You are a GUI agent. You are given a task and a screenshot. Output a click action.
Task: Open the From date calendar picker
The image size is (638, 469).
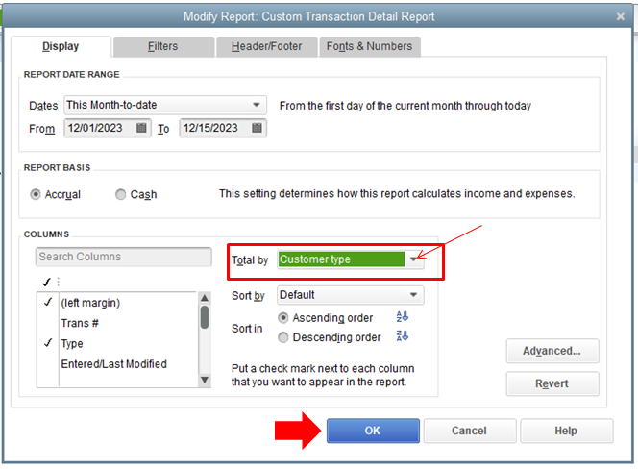pos(141,128)
